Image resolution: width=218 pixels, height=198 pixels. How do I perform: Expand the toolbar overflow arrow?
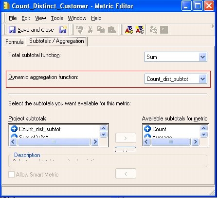coord(213,26)
